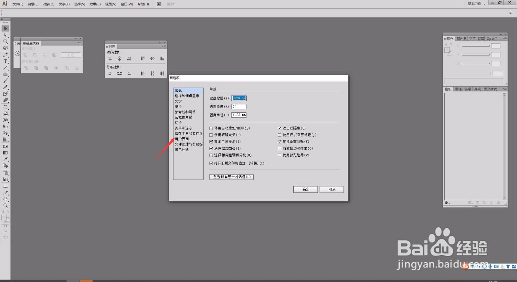Collapse the Color panel group with double arrows
Screen dimensions: 517x282
point(501,34)
